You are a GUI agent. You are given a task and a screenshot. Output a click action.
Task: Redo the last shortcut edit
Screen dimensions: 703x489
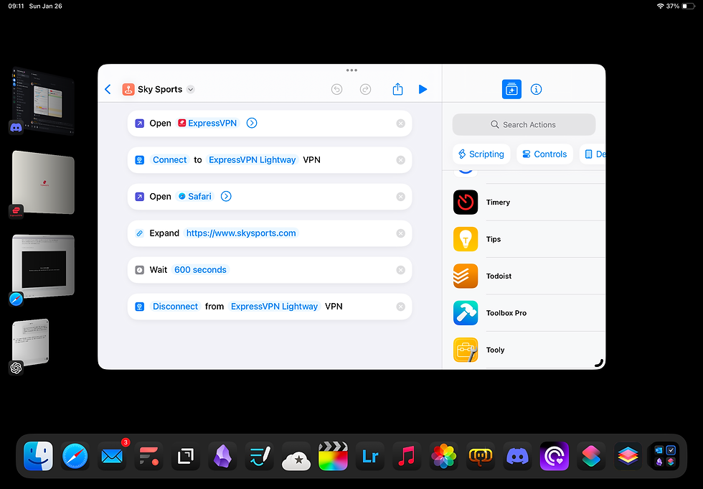coord(365,89)
